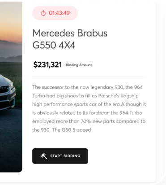
Task: Click the horizontal divider below the price
Action: (89, 77)
